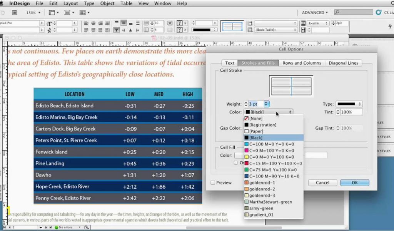Viewport: 394px width, 231px height.
Task: Open the View Options icon menu
Action: coord(53,13)
